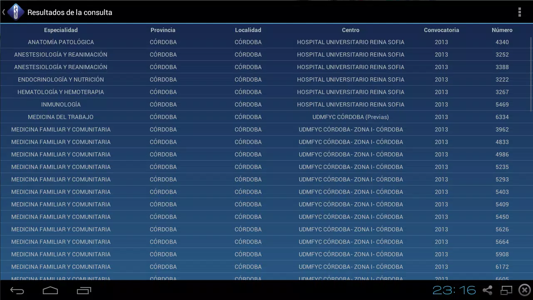Open the overflow menu with three dots

point(520,12)
